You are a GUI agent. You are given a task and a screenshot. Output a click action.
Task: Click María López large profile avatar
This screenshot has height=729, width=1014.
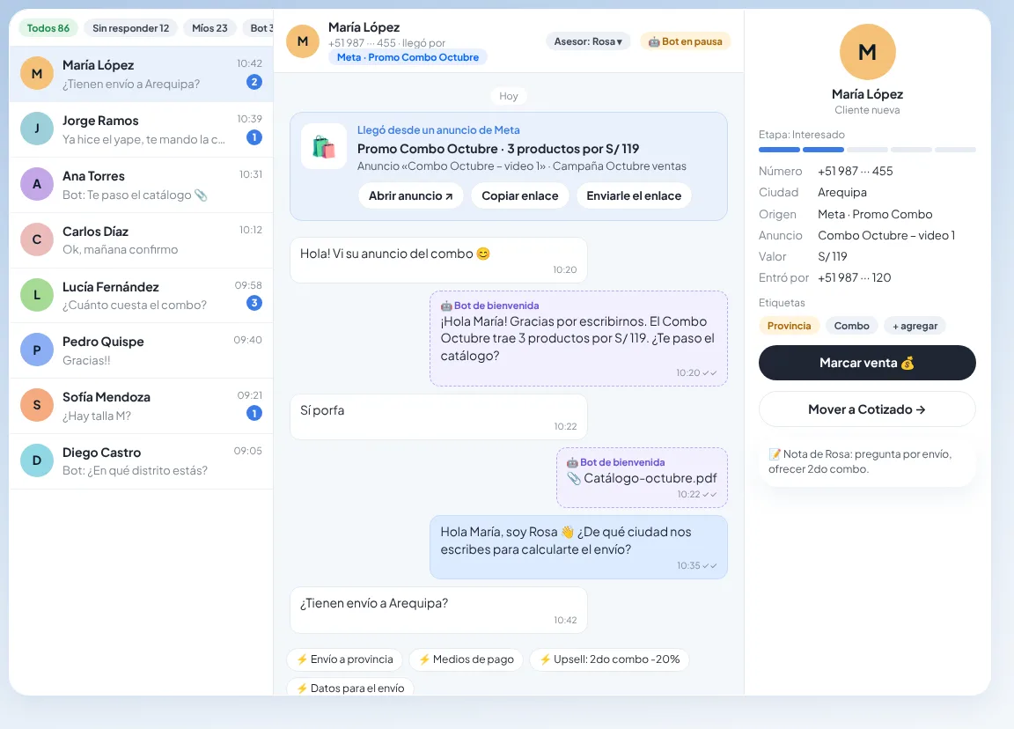pyautogui.click(x=867, y=52)
